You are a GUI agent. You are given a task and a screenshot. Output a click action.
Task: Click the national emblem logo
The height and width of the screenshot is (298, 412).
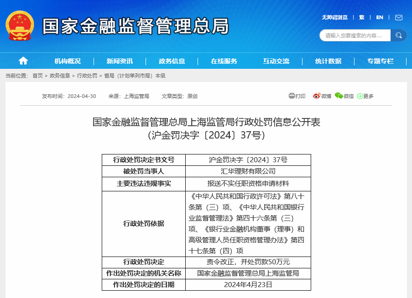tap(19, 26)
